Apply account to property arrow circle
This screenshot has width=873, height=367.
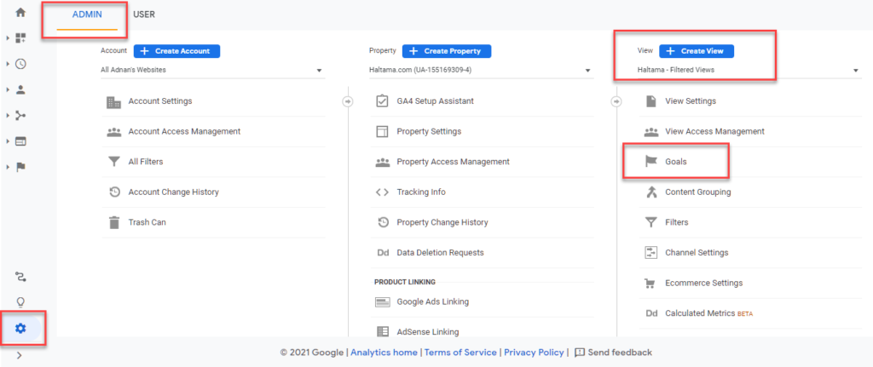point(348,102)
